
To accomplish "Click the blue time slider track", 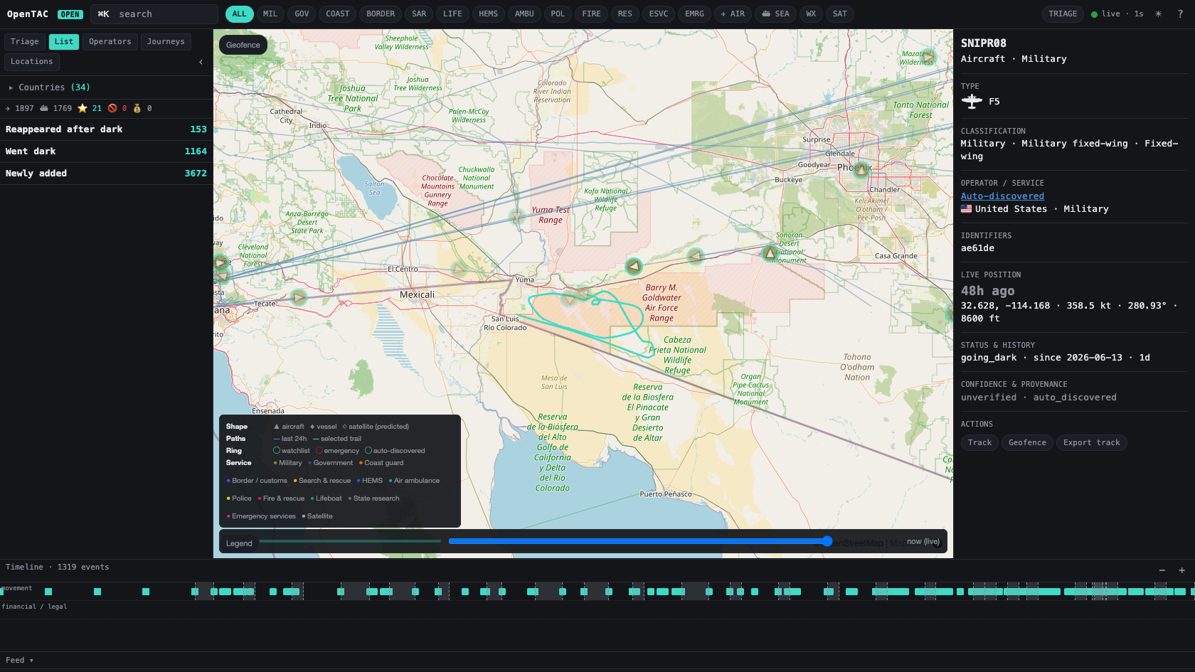I will (637, 541).
